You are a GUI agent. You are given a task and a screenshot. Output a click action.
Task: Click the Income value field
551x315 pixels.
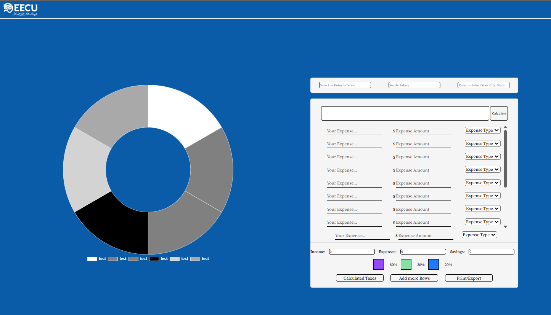pyautogui.click(x=352, y=251)
